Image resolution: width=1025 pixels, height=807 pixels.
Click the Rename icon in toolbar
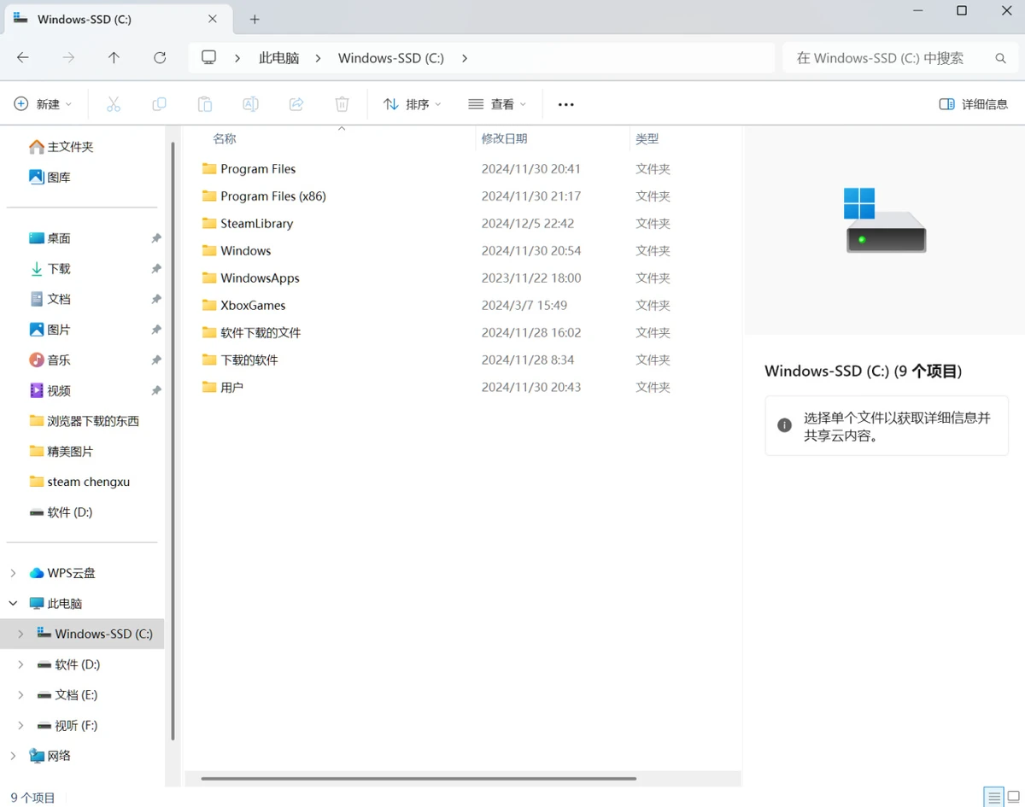pos(250,104)
